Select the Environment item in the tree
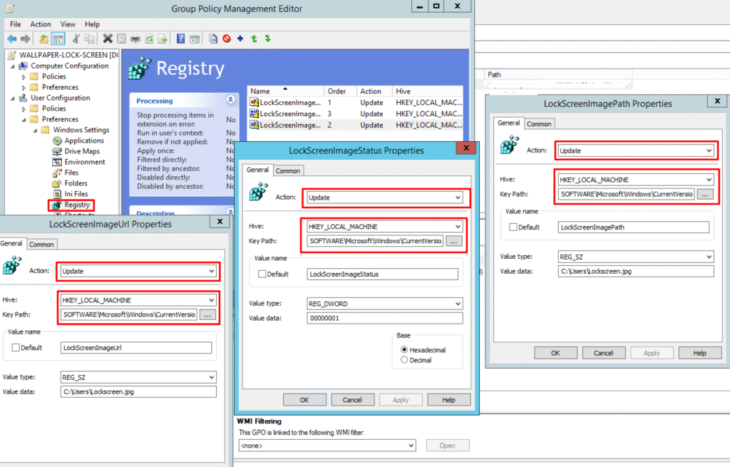 [84, 162]
